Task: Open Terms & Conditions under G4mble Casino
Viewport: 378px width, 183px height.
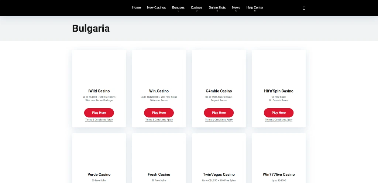Action: click(x=219, y=120)
